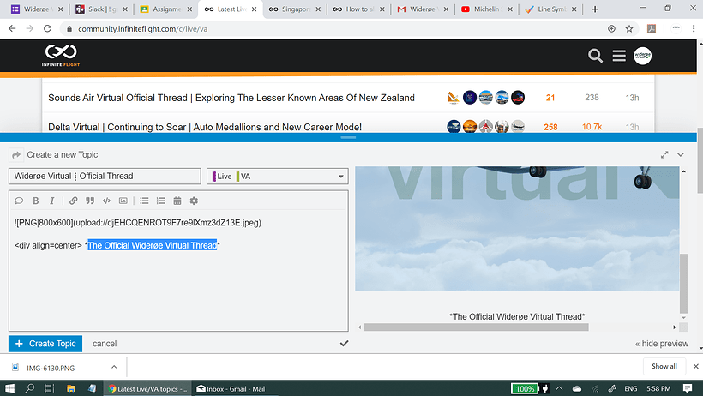Click the zoom plus icon in address bar
Image resolution: width=703 pixels, height=396 pixels.
[611, 28]
